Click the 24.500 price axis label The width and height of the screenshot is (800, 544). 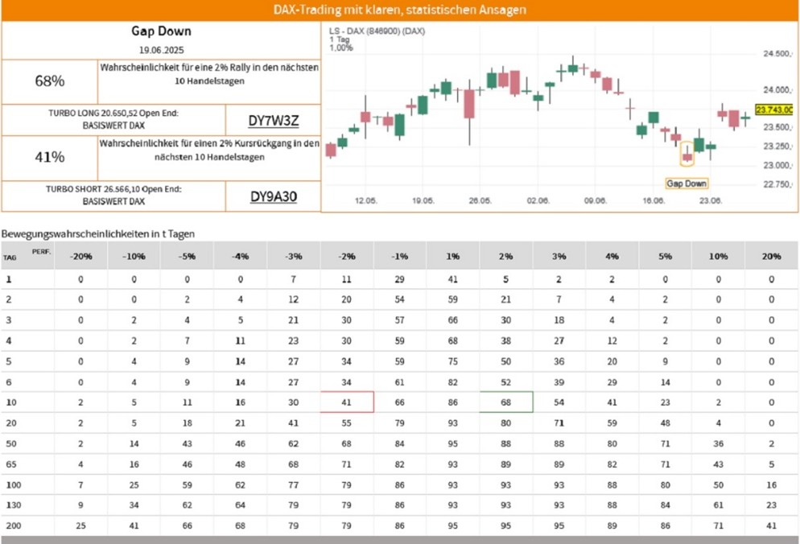[x=777, y=54]
